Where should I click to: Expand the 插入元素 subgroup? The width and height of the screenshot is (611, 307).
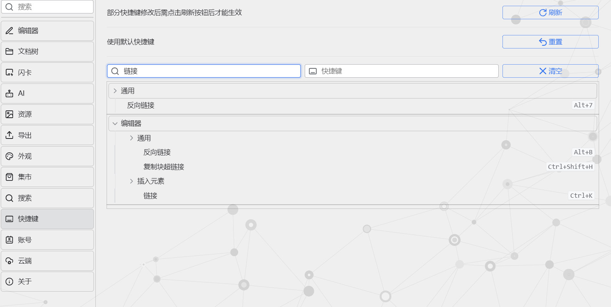132,181
